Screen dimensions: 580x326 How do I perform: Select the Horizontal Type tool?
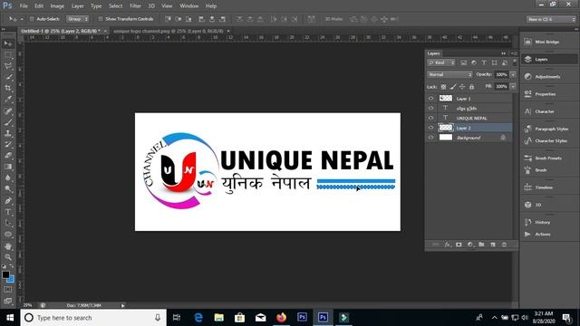(8, 212)
